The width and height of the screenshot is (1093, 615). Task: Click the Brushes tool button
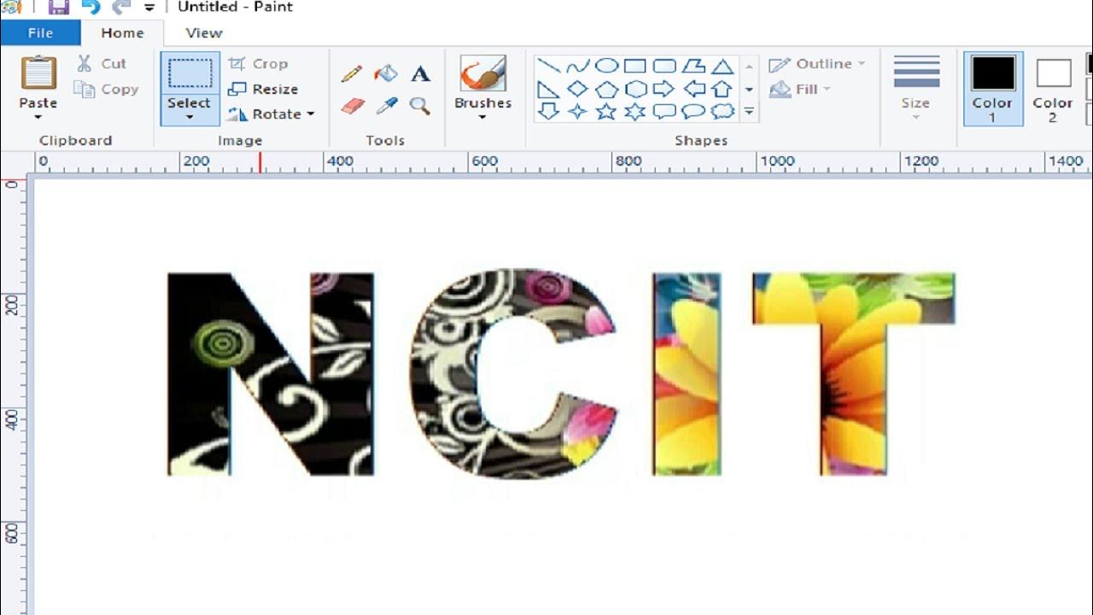click(x=482, y=74)
